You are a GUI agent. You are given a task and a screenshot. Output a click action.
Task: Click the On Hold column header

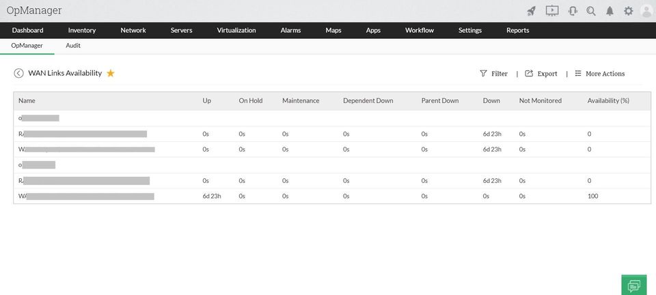251,100
